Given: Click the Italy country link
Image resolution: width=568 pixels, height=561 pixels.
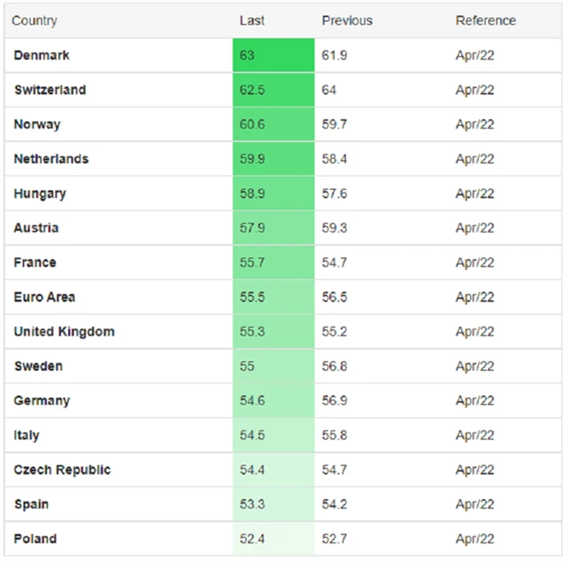Looking at the screenshot, I should click(27, 436).
